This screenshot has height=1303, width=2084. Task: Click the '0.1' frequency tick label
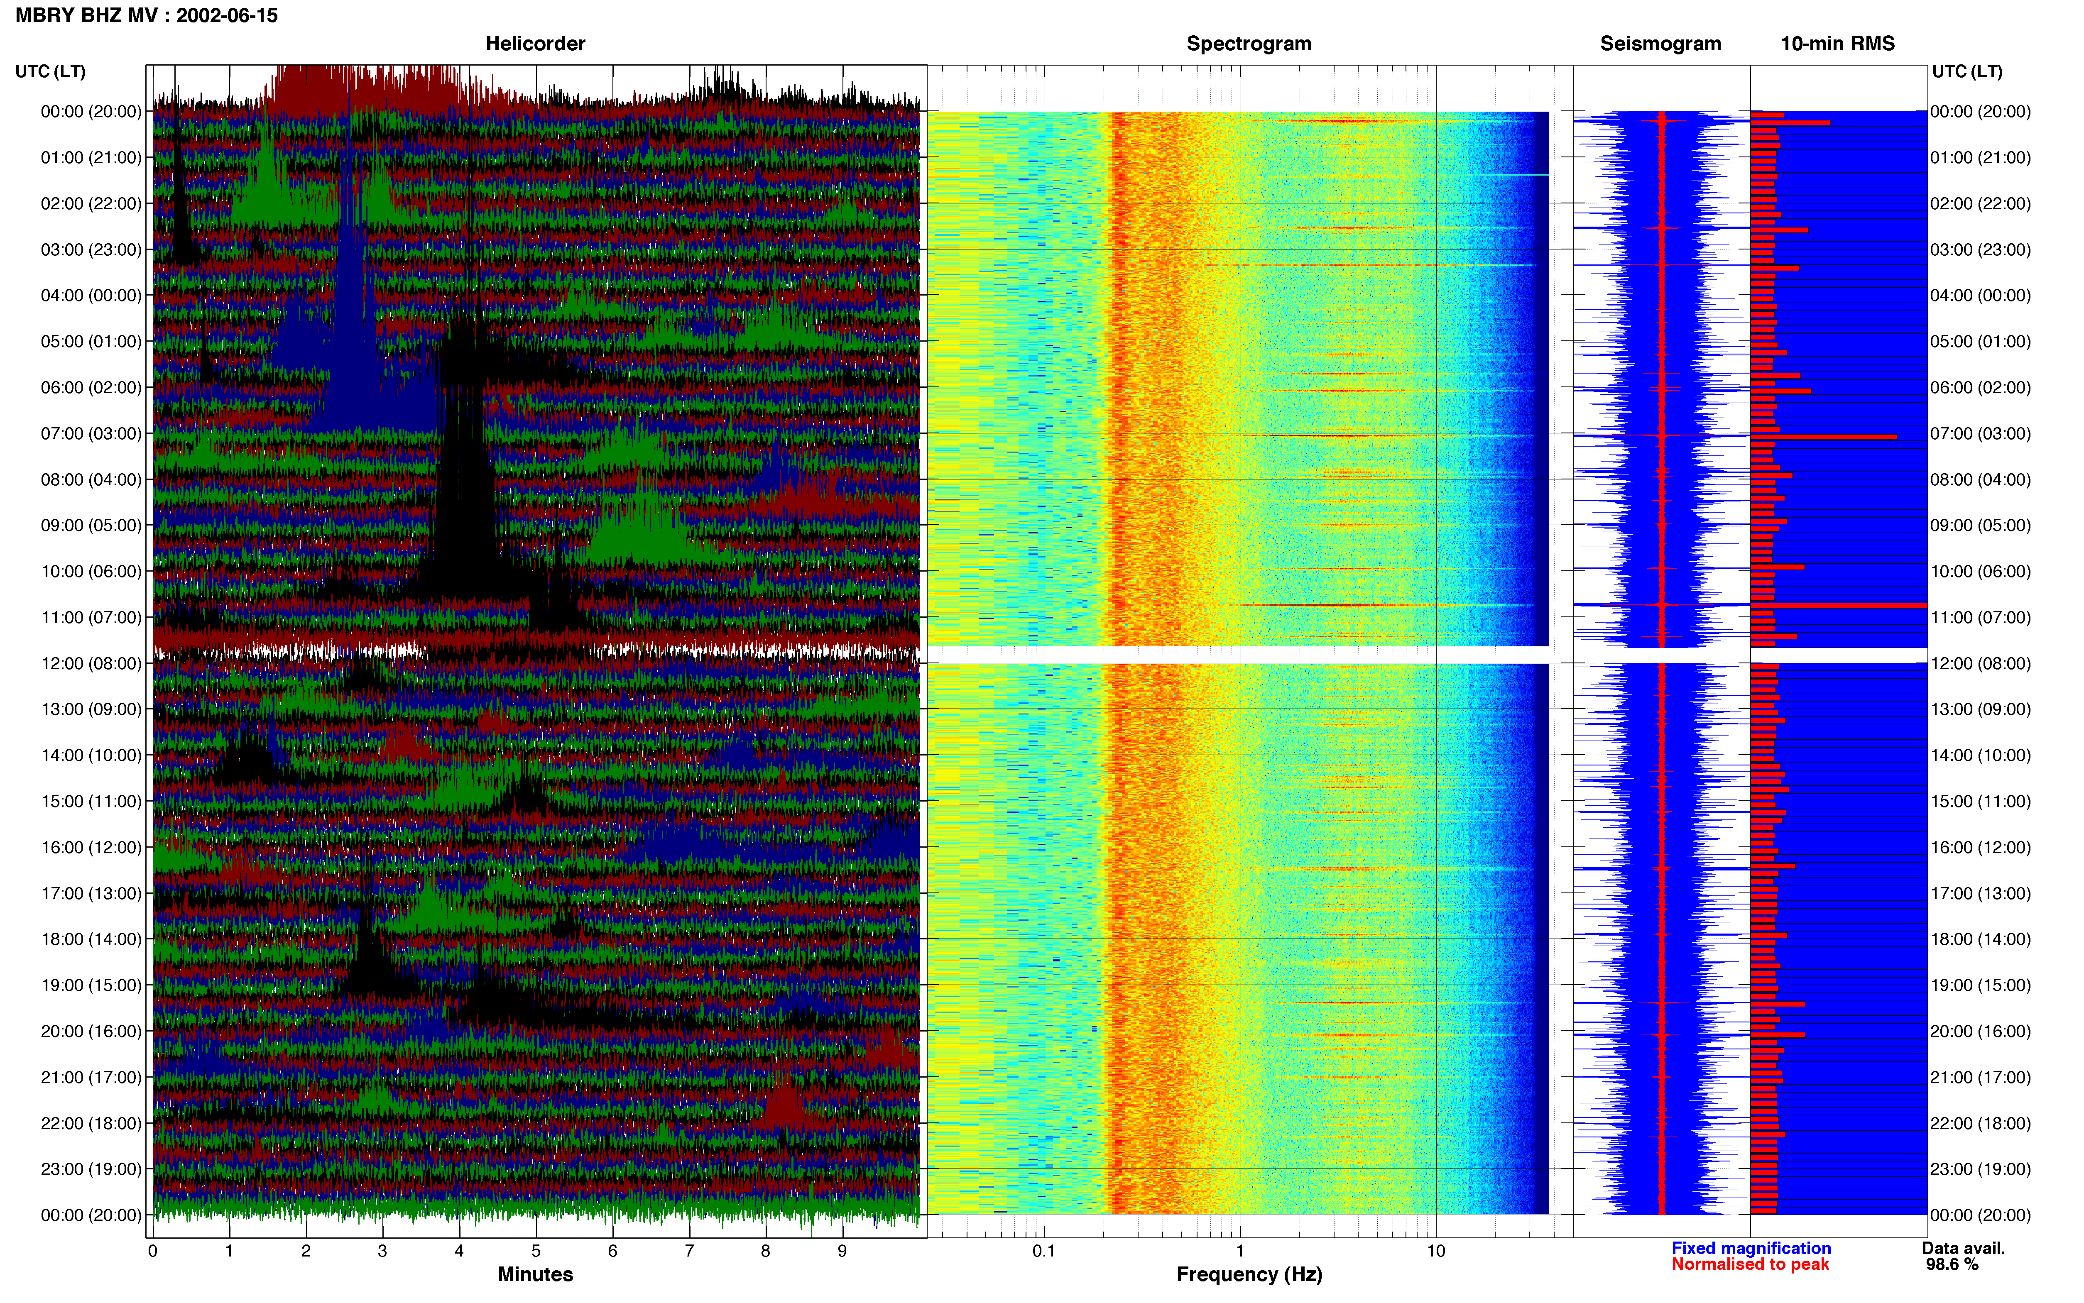(x=1044, y=1251)
